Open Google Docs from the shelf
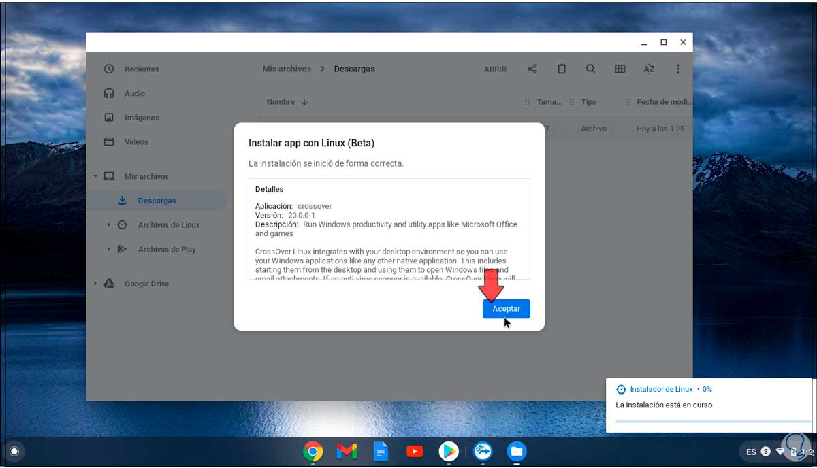Image resolution: width=817 pixels, height=468 pixels. 381,451
